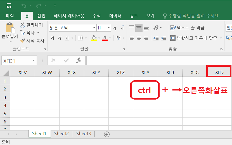
Task: Open the 페이지 레이아웃 tab
Action: click(69, 16)
